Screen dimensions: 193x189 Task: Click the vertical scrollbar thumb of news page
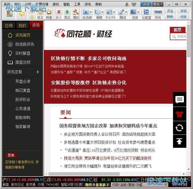pyautogui.click(x=188, y=41)
